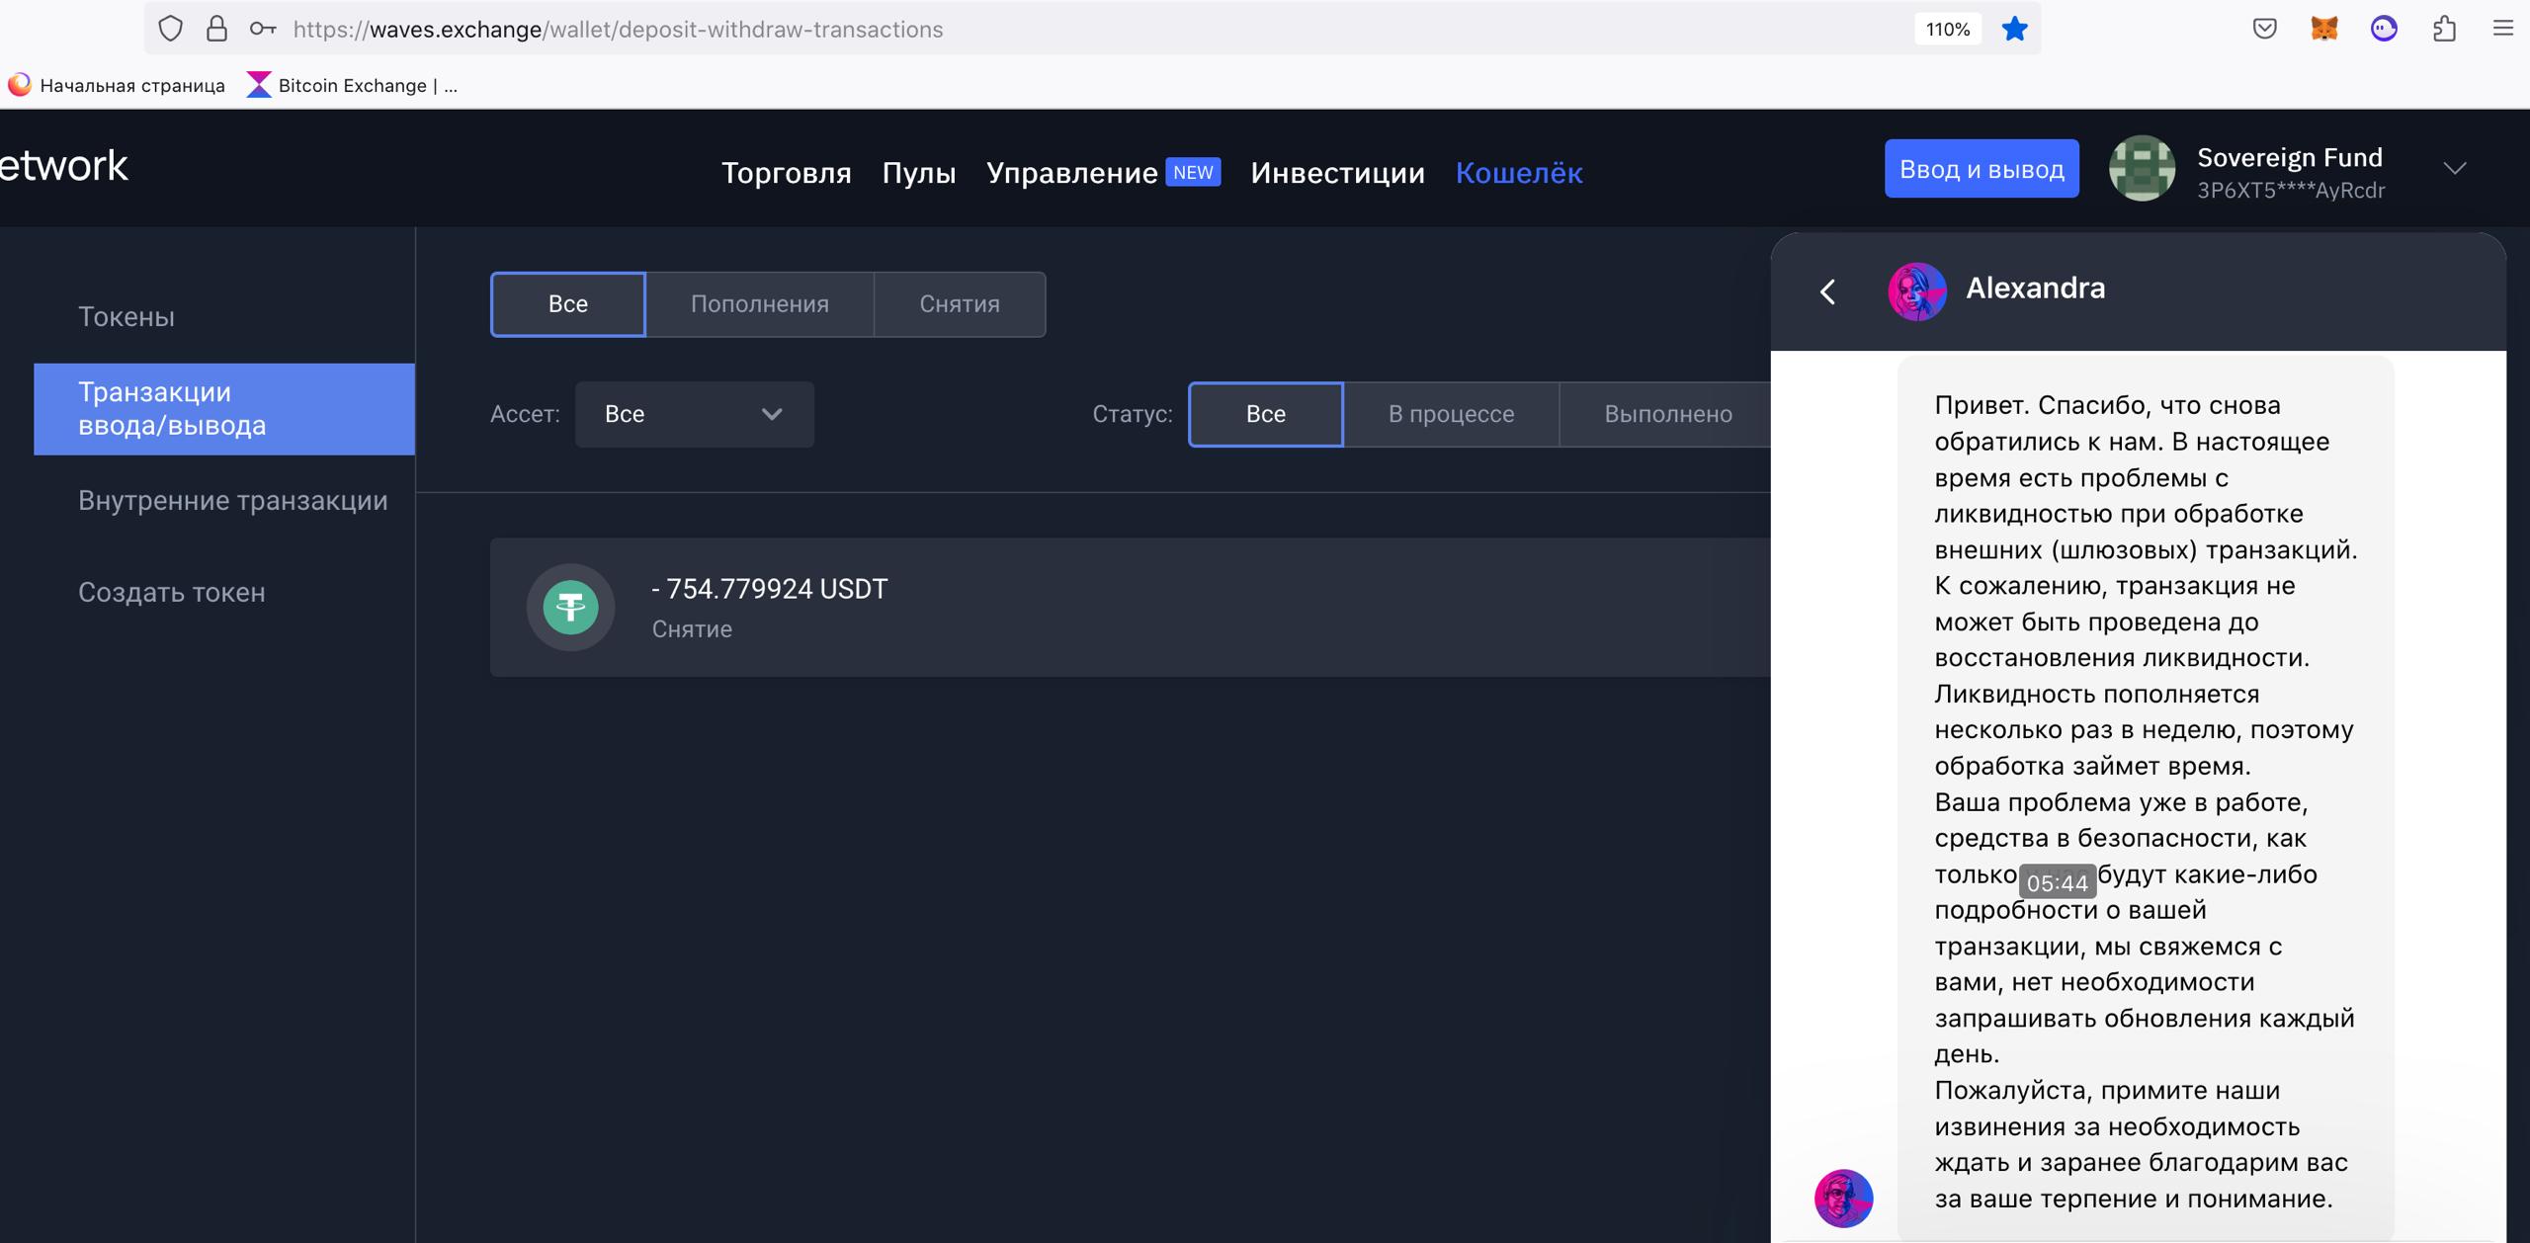Image resolution: width=2530 pixels, height=1243 pixels.
Task: Filter status by В процессе
Action: [1450, 414]
